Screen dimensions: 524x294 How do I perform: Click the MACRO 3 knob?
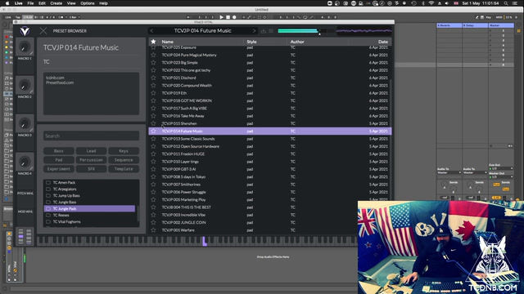[24, 124]
